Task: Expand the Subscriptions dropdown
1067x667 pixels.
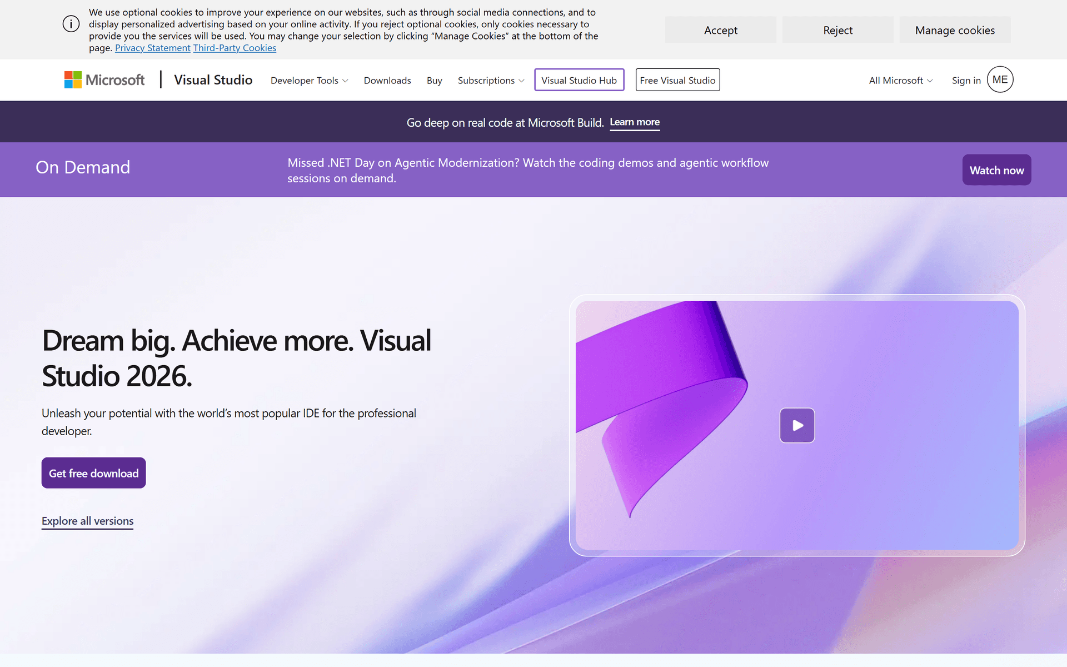Action: coord(491,81)
